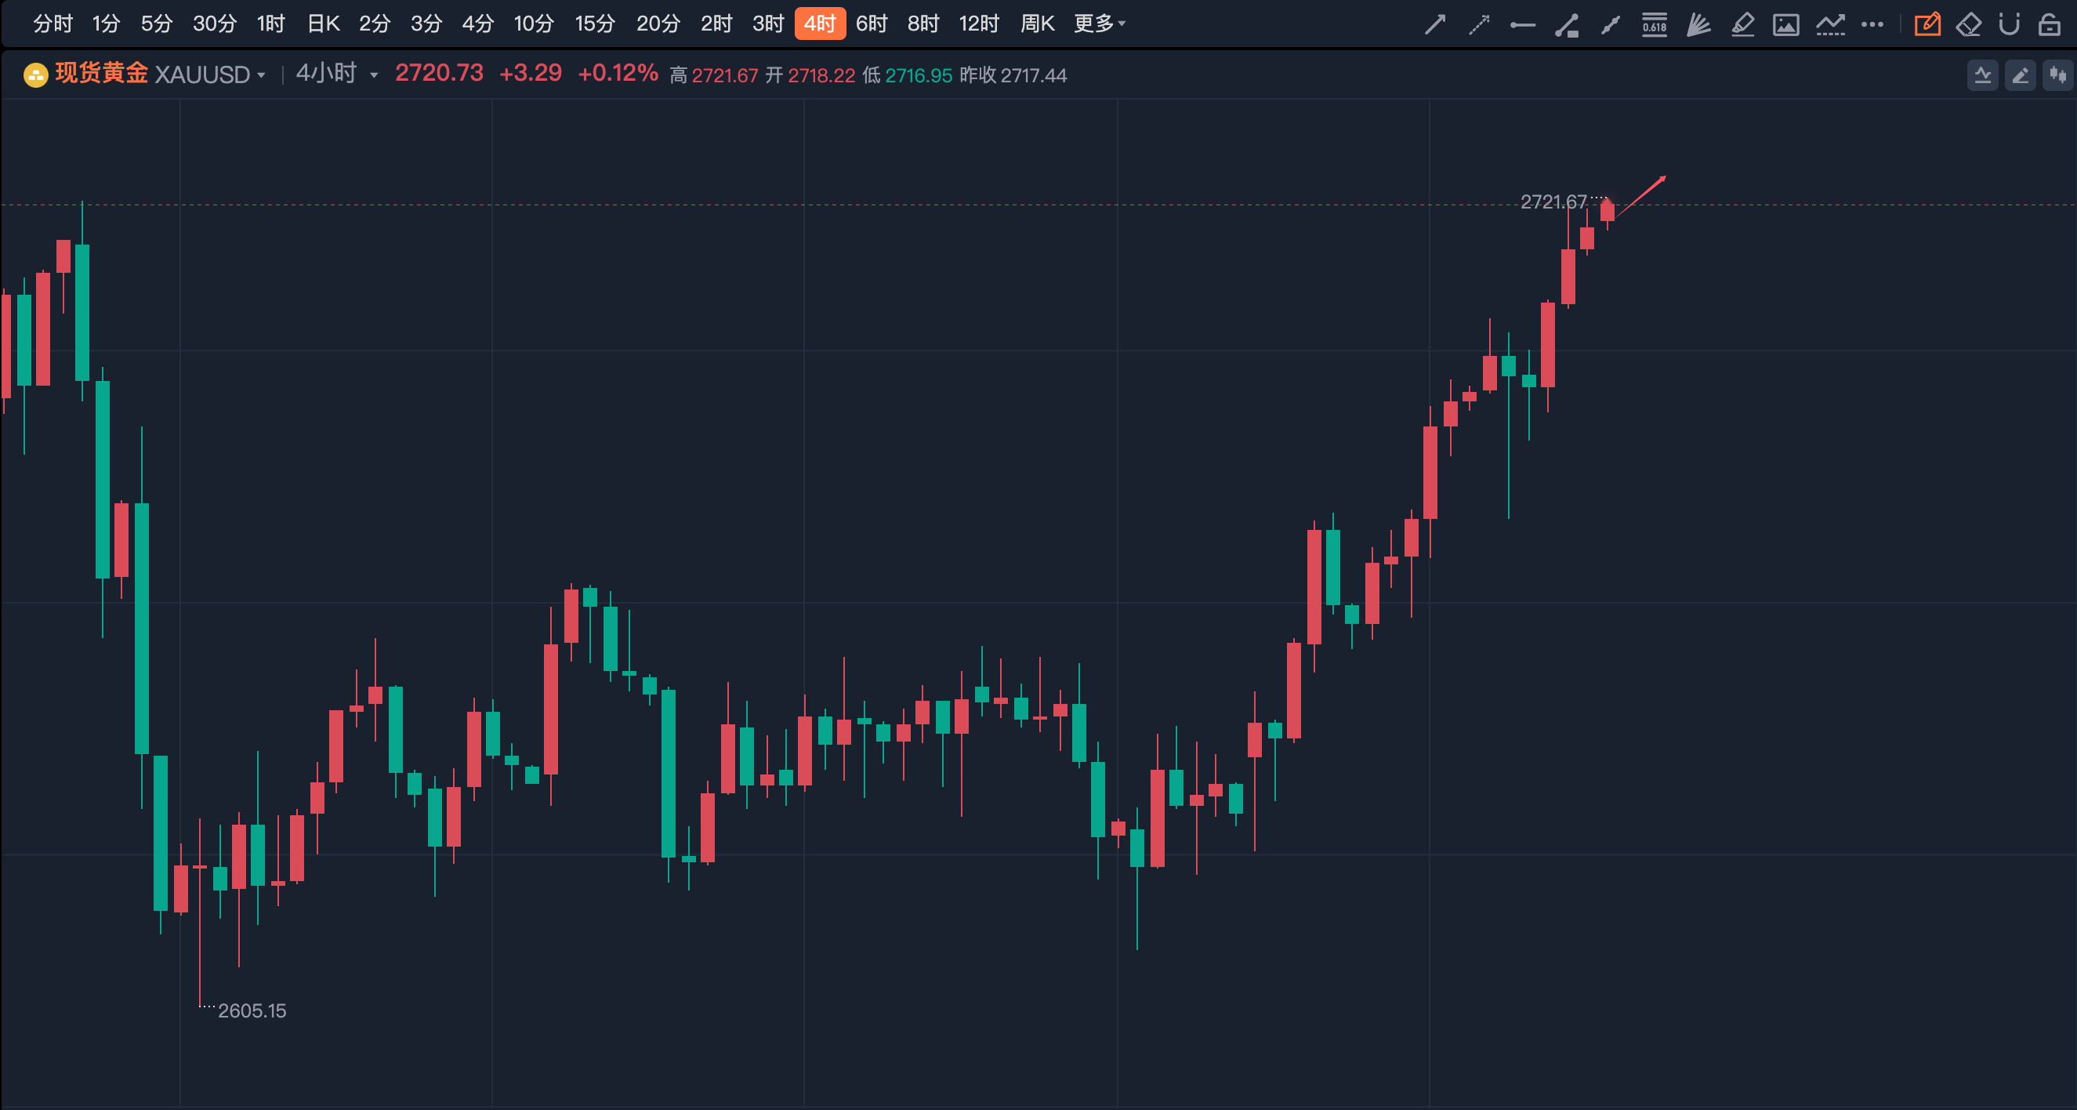Click the 分时 timeframe button
This screenshot has width=2077, height=1110.
53,24
